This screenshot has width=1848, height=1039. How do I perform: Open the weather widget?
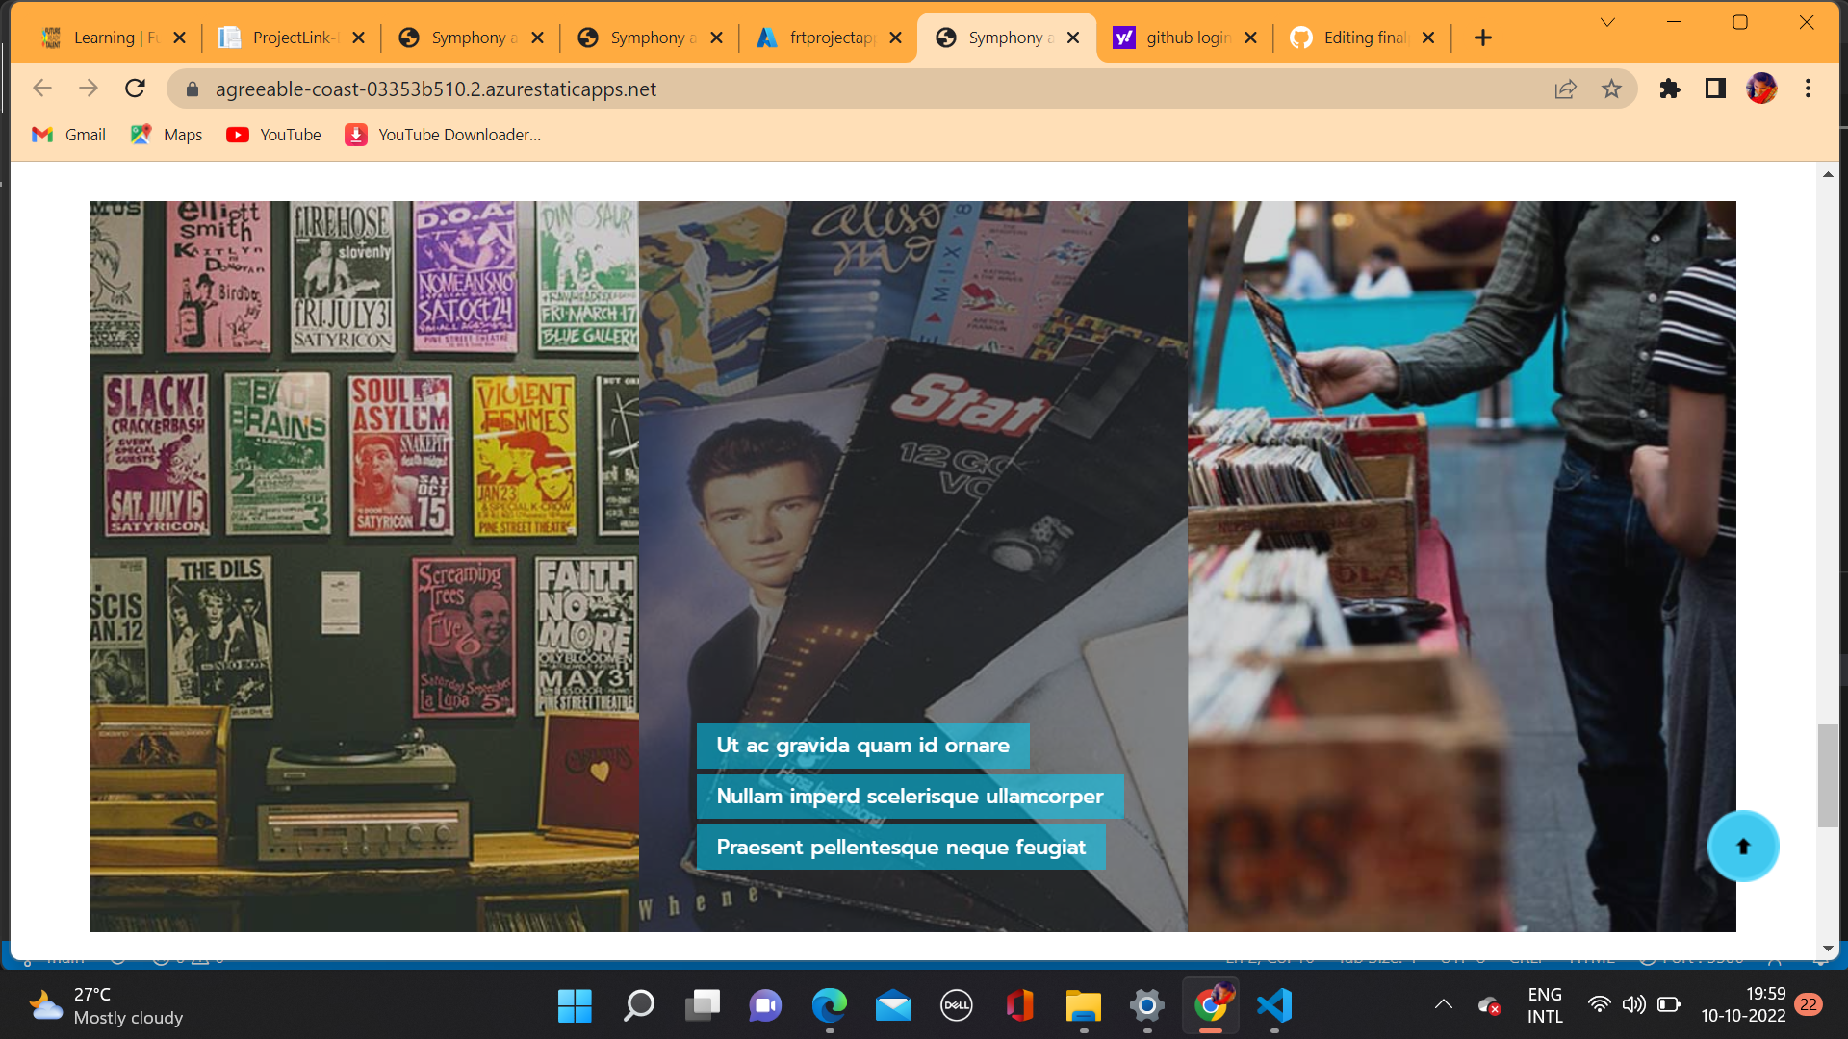(106, 1005)
